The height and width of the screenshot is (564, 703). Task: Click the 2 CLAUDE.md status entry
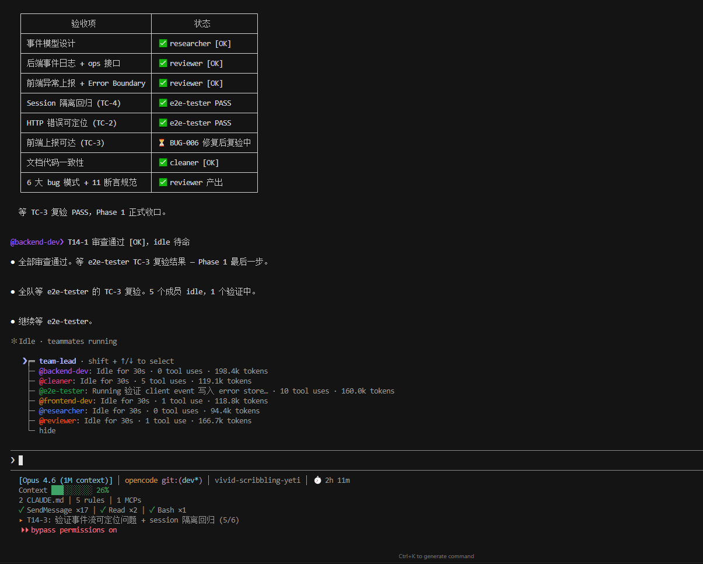click(x=41, y=500)
